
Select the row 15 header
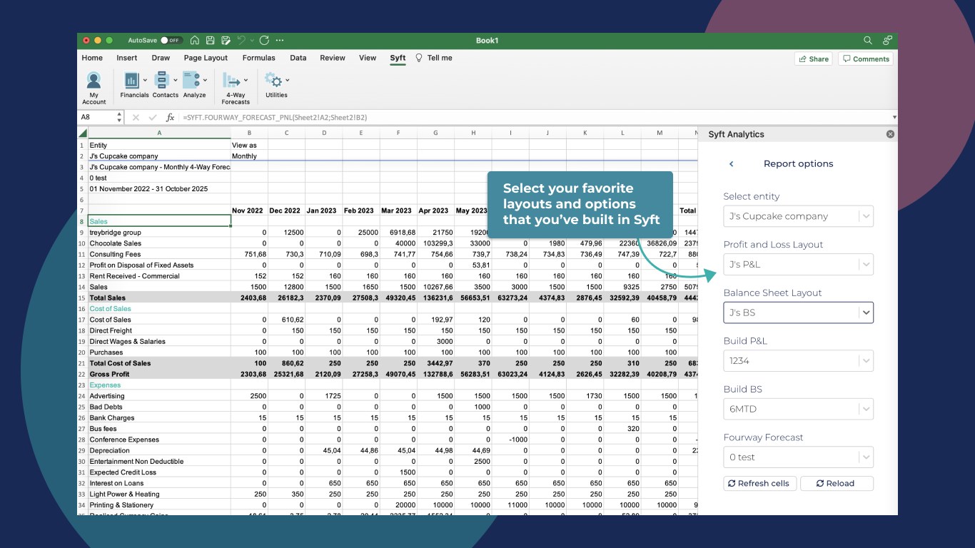[82, 298]
